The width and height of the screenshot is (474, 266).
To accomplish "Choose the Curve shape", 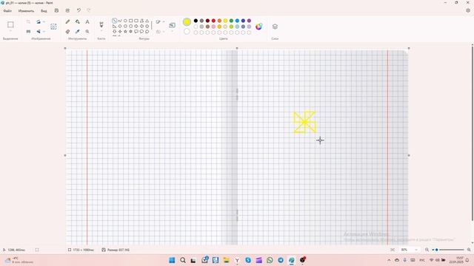I will [x=120, y=21].
